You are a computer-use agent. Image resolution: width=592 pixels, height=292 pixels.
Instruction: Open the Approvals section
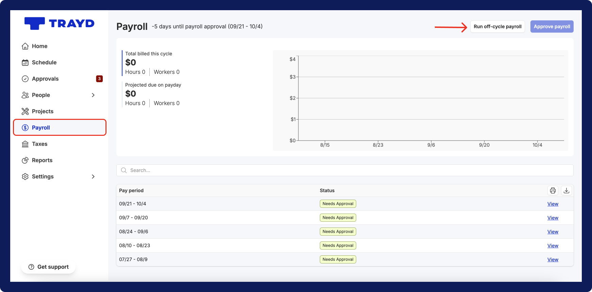(45, 79)
